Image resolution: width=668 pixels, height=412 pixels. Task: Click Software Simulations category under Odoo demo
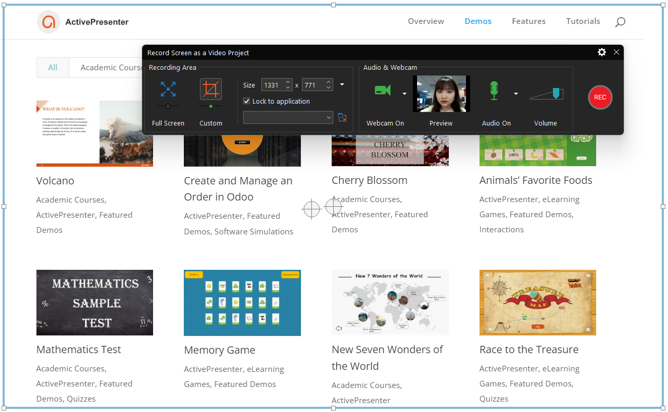pyautogui.click(x=254, y=231)
